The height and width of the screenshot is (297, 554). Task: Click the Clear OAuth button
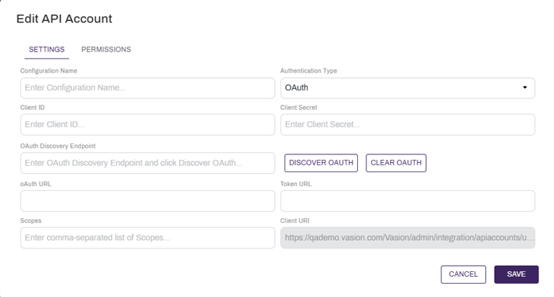coord(396,163)
